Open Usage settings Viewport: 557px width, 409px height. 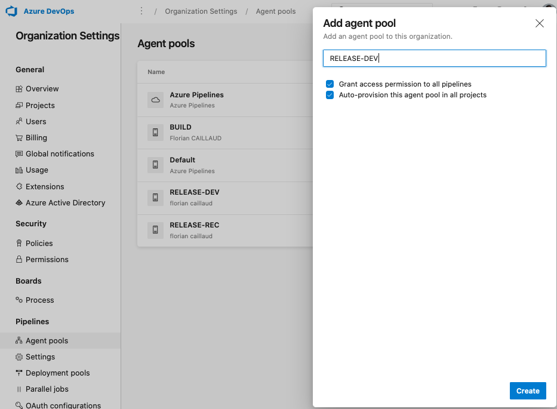(x=36, y=170)
